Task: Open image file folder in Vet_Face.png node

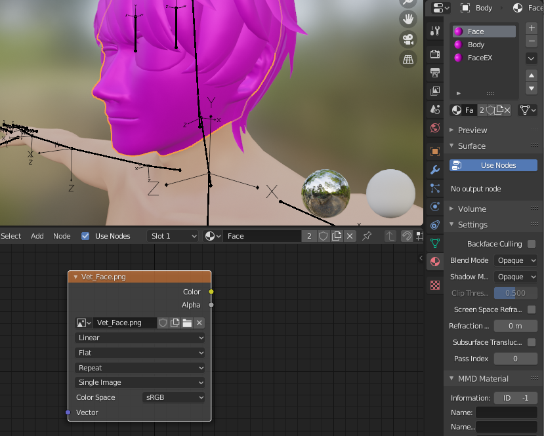Action: point(187,323)
